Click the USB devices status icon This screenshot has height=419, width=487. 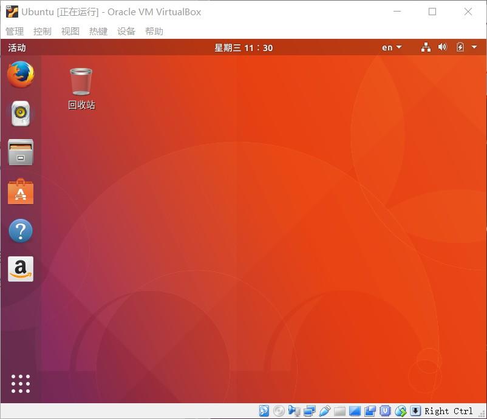pos(324,411)
